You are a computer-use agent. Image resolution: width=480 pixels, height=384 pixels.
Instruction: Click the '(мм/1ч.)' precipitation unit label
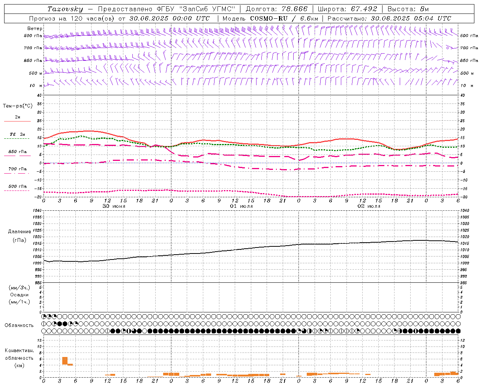[19, 302]
